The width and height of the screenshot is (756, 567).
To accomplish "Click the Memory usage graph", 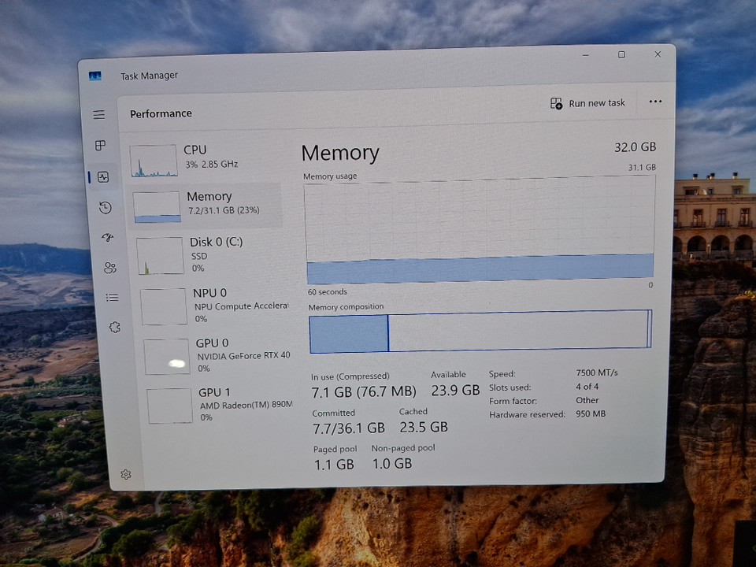I will pyautogui.click(x=480, y=232).
